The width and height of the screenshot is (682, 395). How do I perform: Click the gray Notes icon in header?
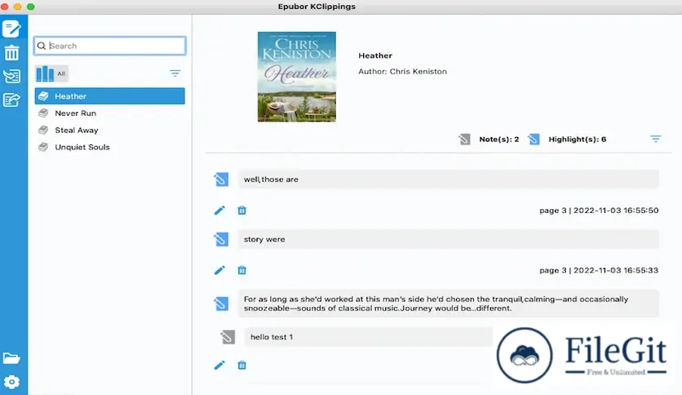464,140
